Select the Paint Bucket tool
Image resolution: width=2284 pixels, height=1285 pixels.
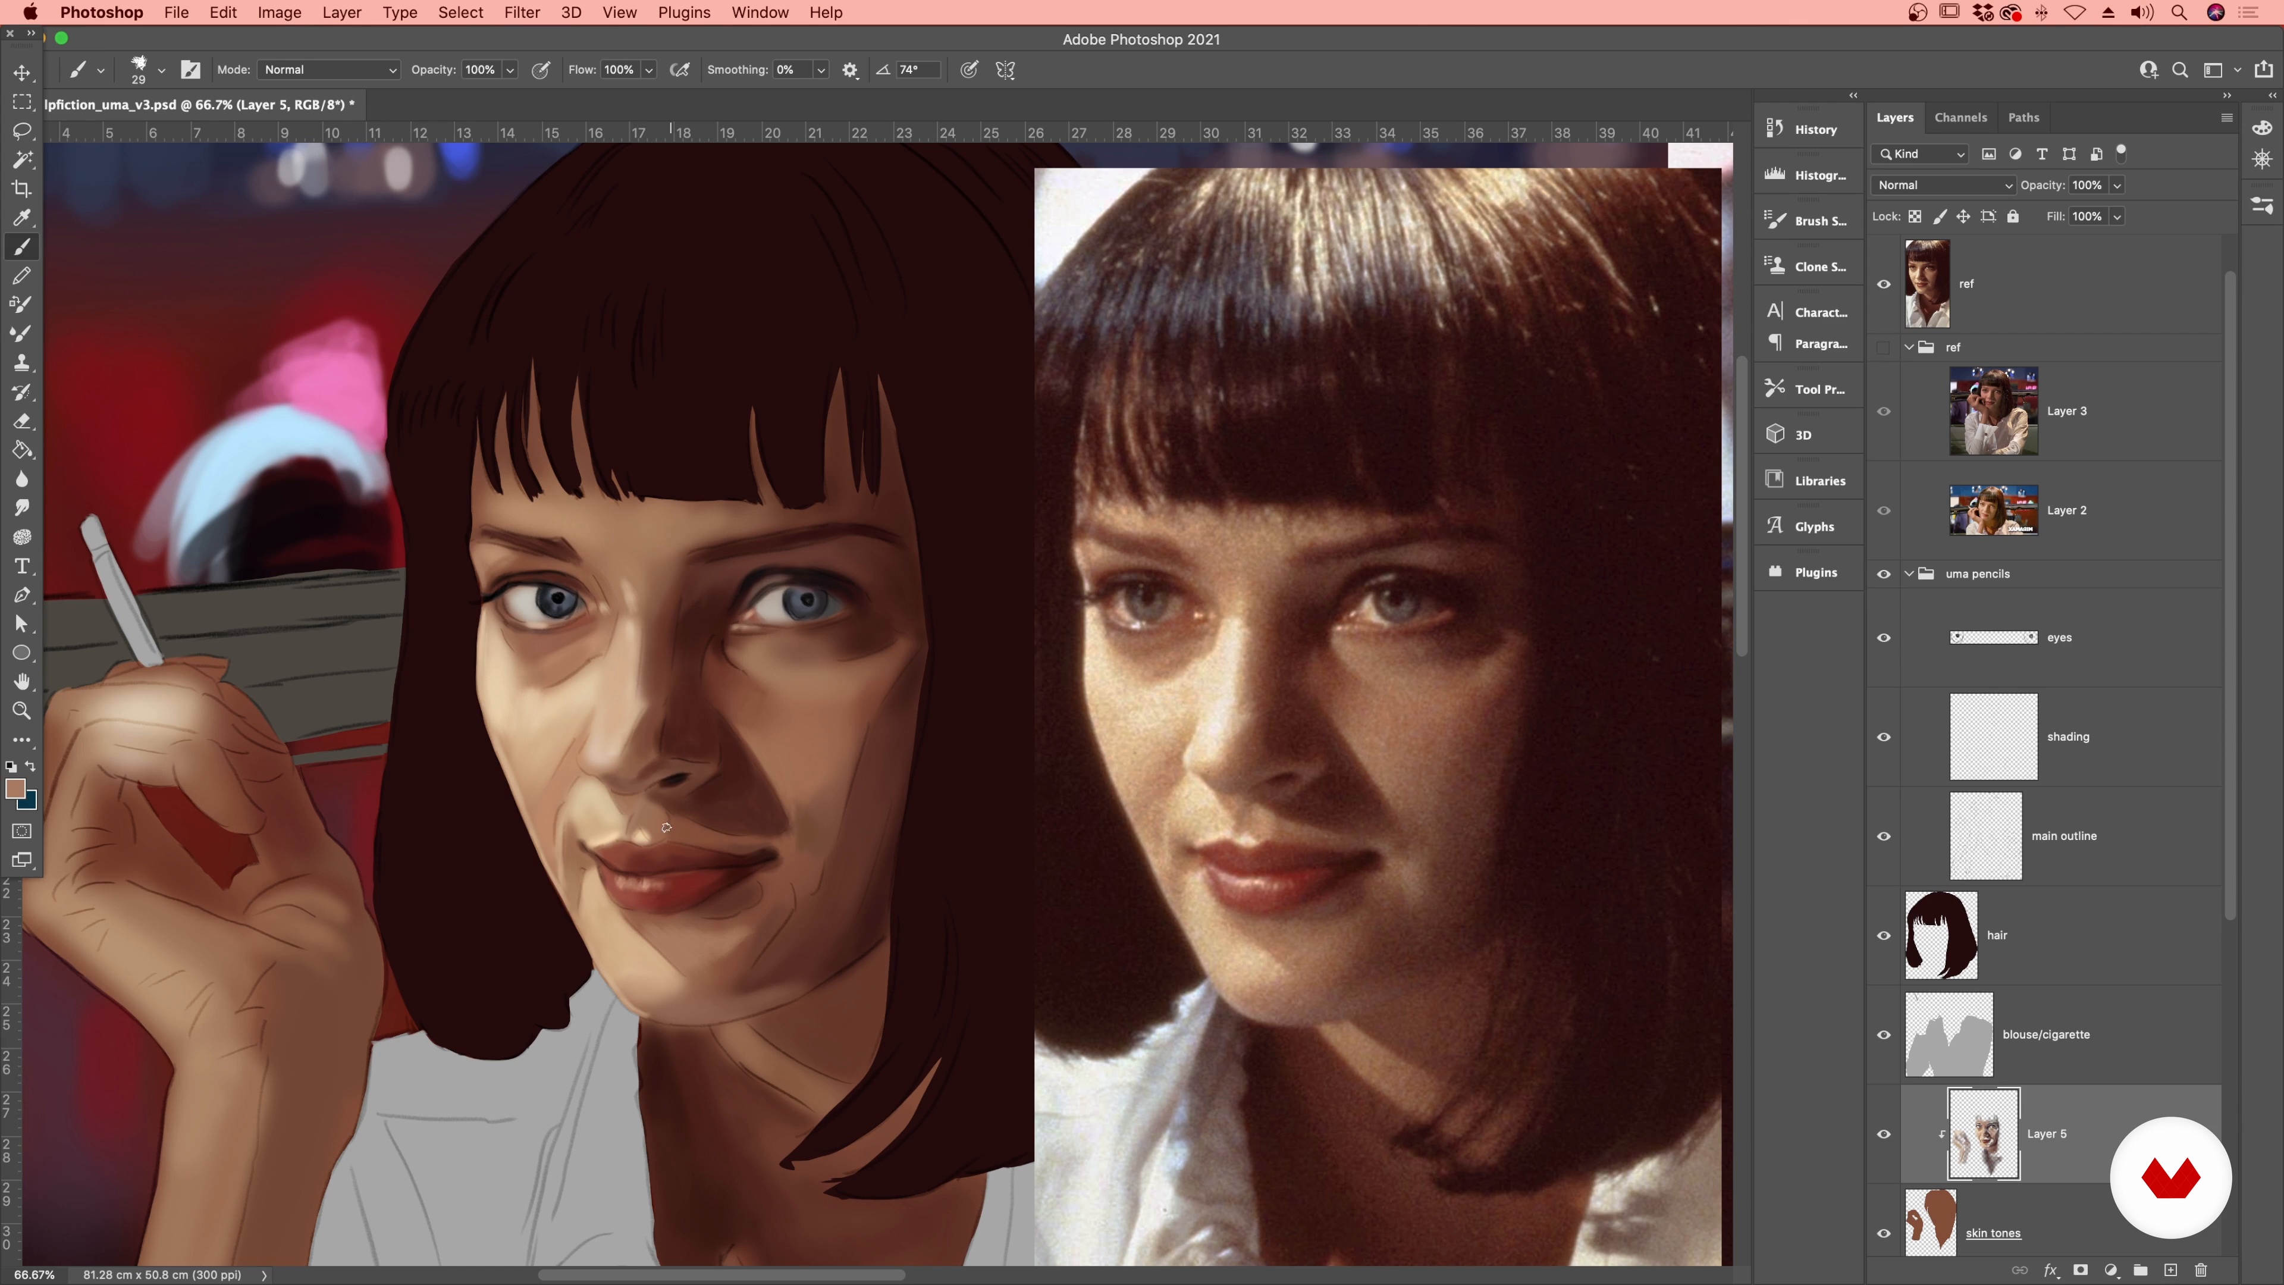click(22, 450)
